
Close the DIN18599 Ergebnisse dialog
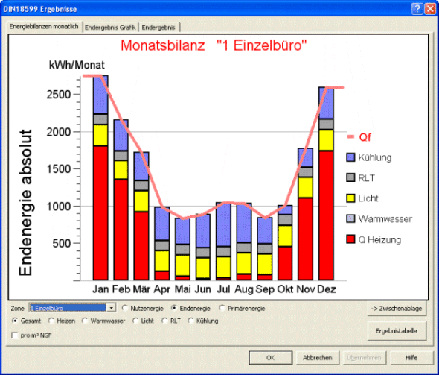(430, 9)
